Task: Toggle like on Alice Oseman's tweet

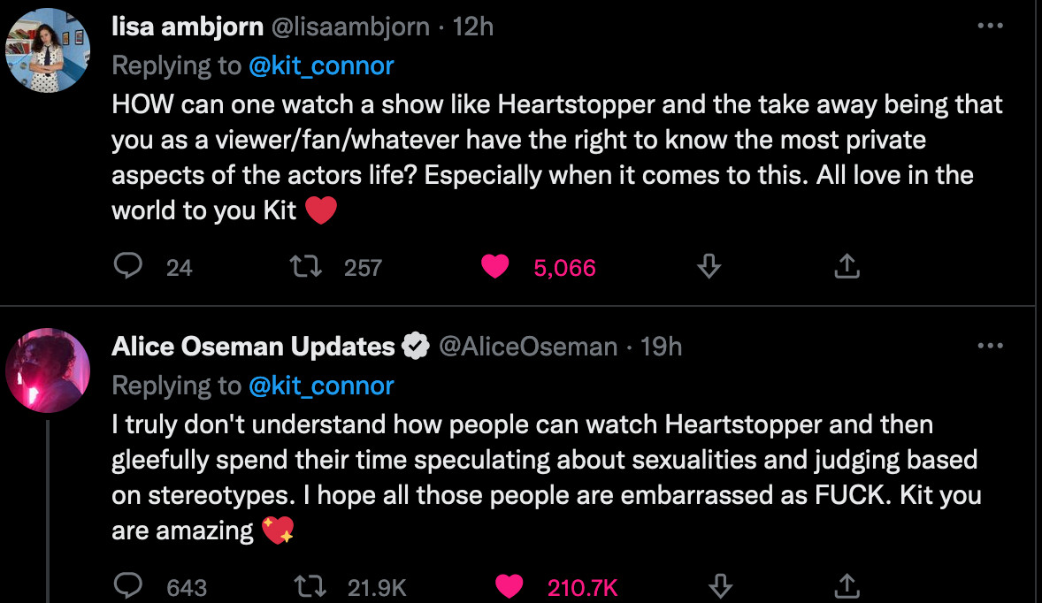Action: (509, 585)
